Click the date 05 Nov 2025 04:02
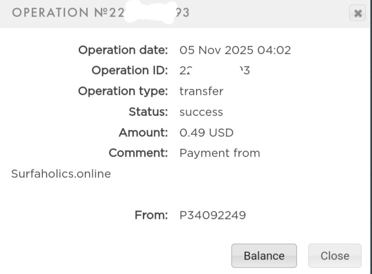Screen dimensions: 372x274 coord(235,50)
